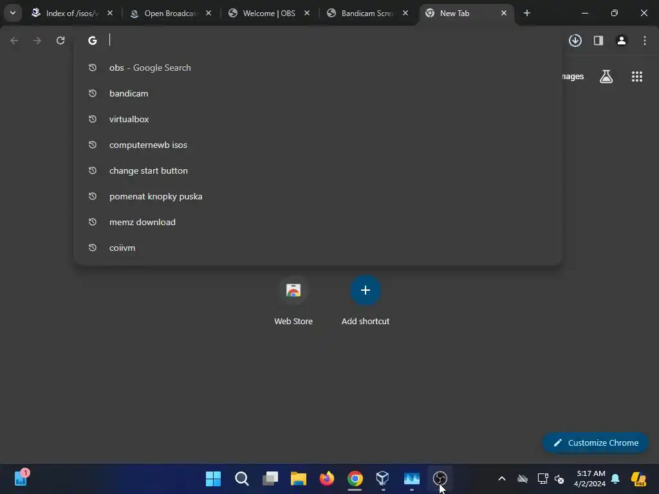Close the Index of /isos tab
Screen dimensions: 659x494
110,13
